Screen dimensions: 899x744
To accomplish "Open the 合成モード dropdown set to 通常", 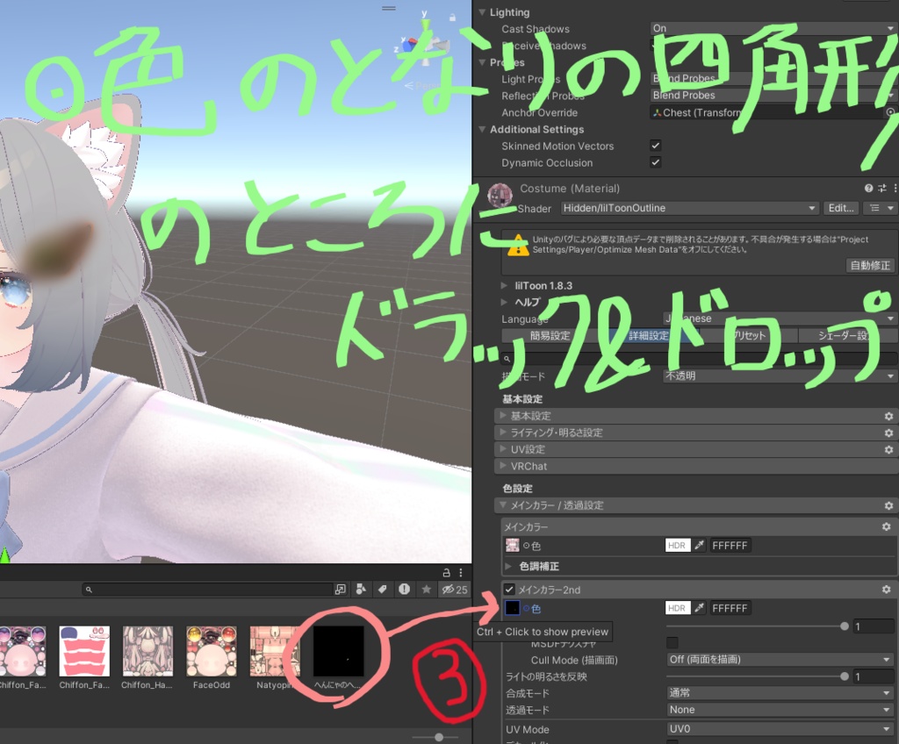I will [x=780, y=693].
